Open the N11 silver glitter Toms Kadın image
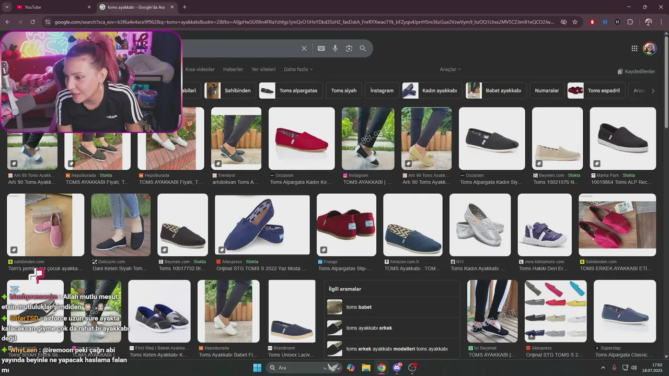The height and width of the screenshot is (376, 669). click(480, 225)
